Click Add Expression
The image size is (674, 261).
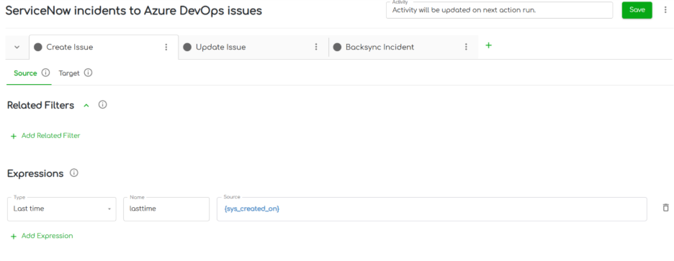pyautogui.click(x=42, y=236)
